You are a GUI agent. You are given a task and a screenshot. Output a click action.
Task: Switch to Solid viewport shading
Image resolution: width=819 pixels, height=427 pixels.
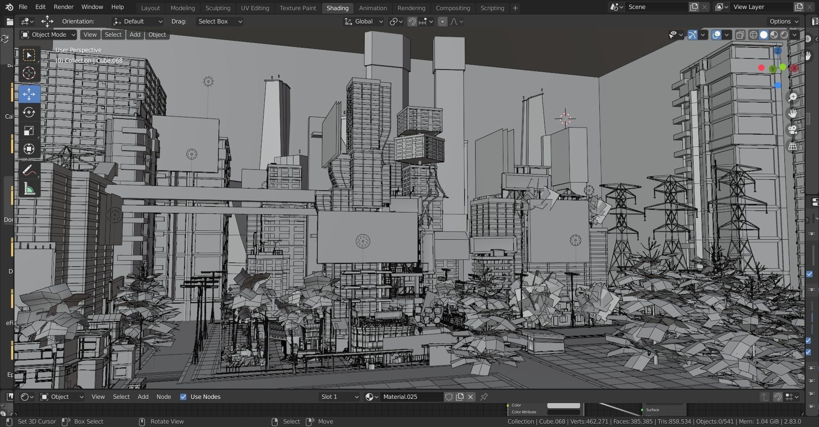764,35
